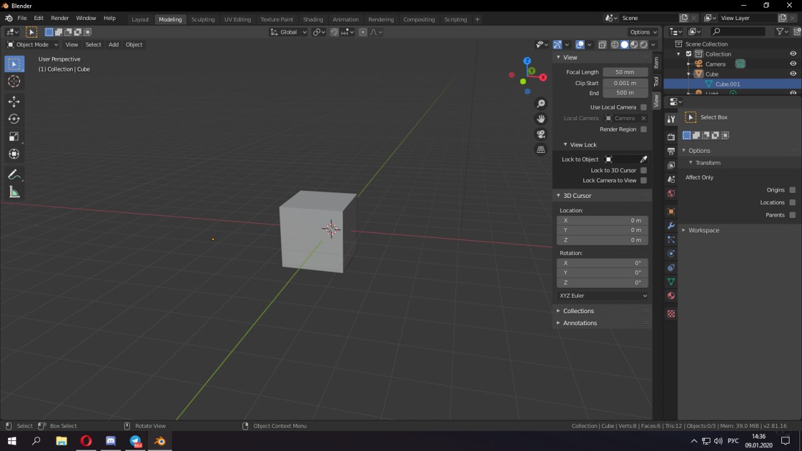
Task: Click the Outliner search field
Action: [737, 31]
